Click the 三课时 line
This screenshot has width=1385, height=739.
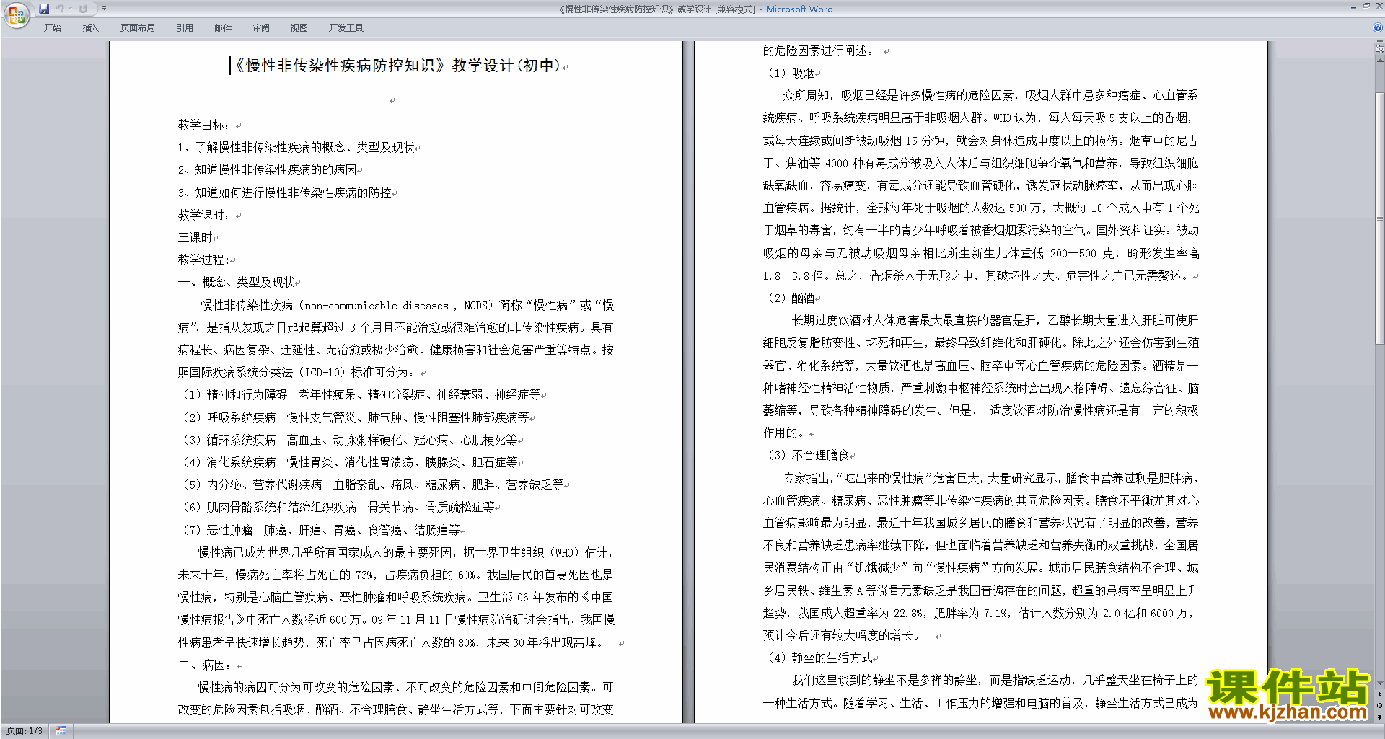click(x=195, y=237)
